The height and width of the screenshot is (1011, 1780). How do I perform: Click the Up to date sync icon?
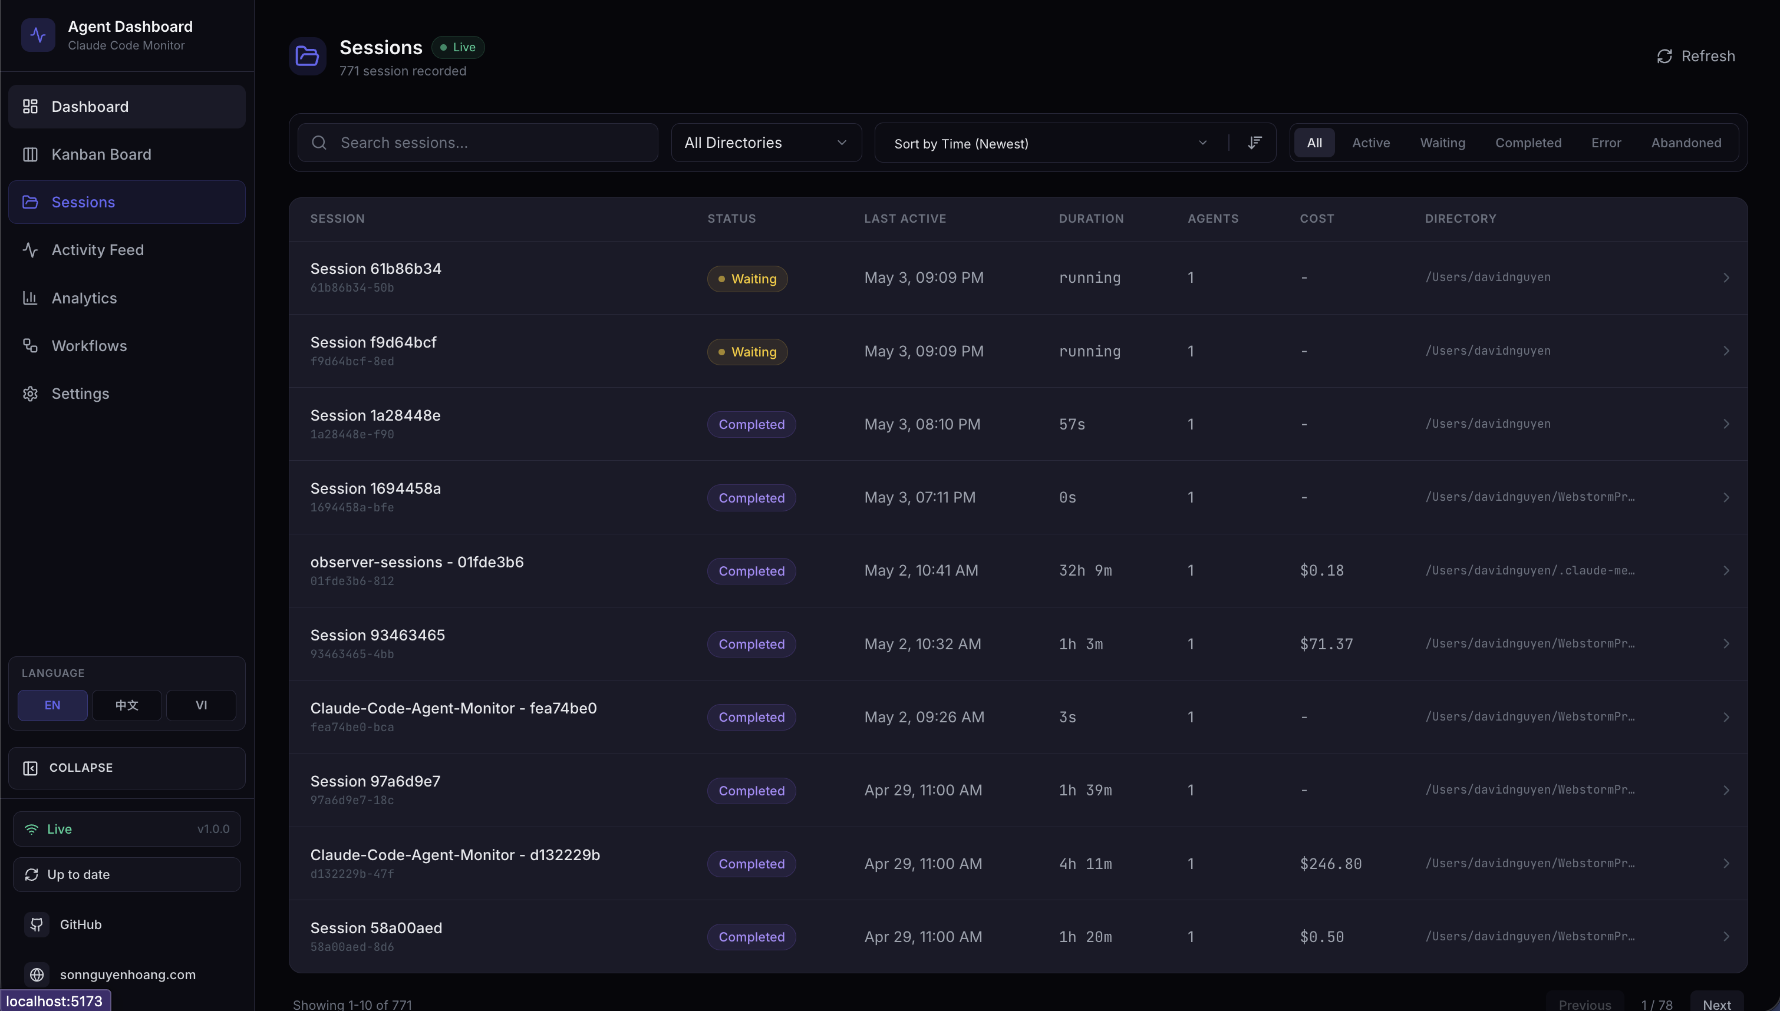(31, 875)
